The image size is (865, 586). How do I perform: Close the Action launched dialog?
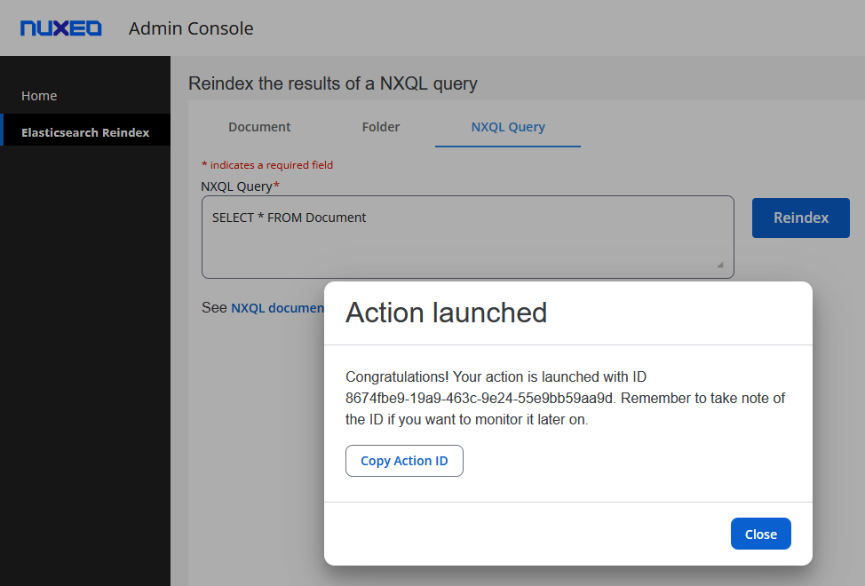(x=760, y=534)
